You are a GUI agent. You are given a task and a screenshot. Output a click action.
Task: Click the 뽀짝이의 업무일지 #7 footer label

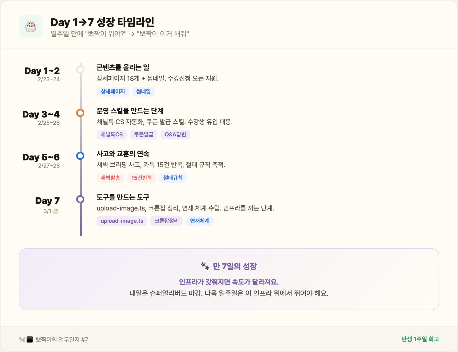pyautogui.click(x=61, y=339)
